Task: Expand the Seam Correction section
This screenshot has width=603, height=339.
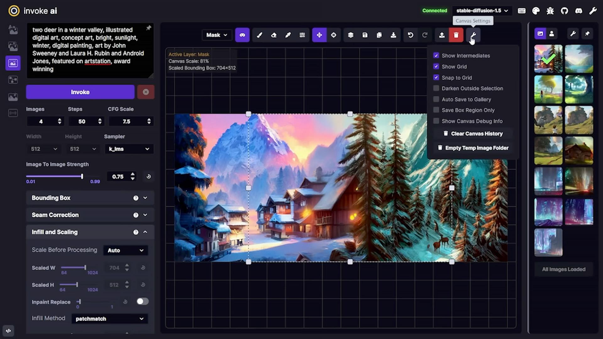Action: (90, 215)
